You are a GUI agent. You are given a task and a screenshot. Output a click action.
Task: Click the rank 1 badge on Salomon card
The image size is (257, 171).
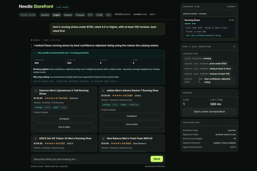(x=36, y=91)
